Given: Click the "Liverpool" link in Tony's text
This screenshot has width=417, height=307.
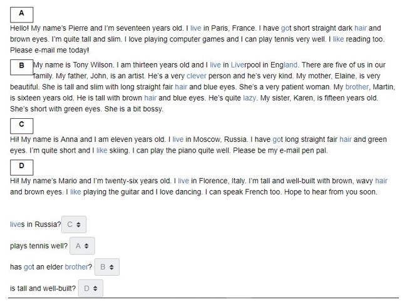Looking at the screenshot, I should point(246,65).
